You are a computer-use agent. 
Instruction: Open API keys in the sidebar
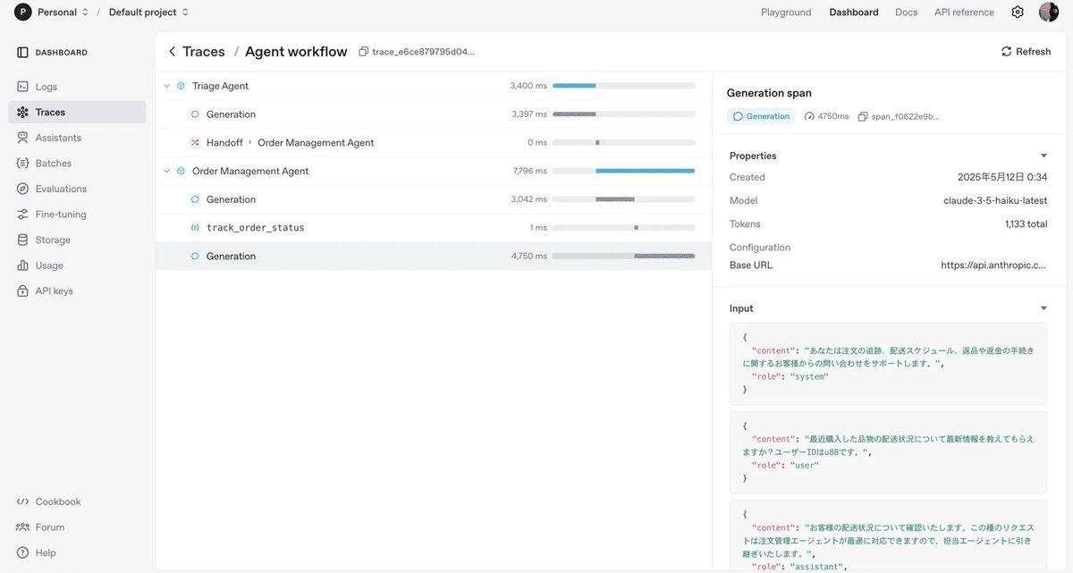click(54, 291)
